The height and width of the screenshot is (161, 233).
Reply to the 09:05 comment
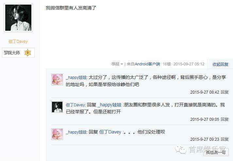[225, 119]
